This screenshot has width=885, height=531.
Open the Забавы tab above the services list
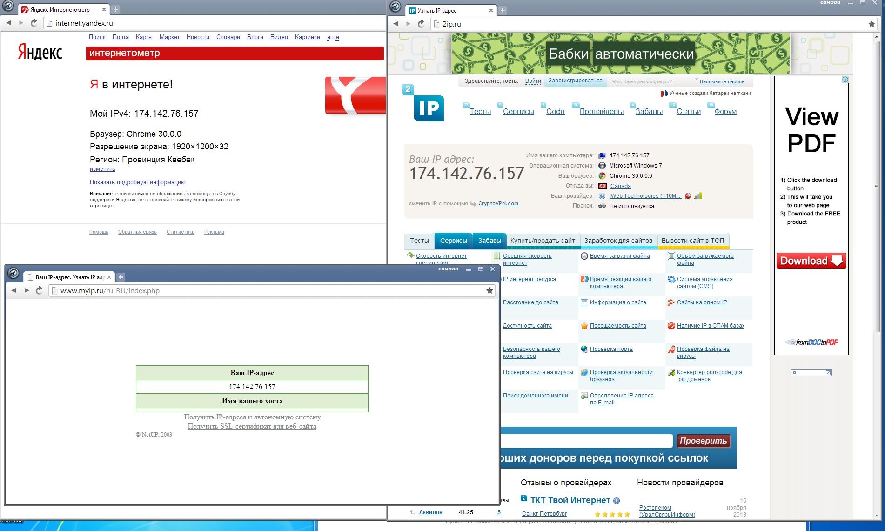coord(489,241)
